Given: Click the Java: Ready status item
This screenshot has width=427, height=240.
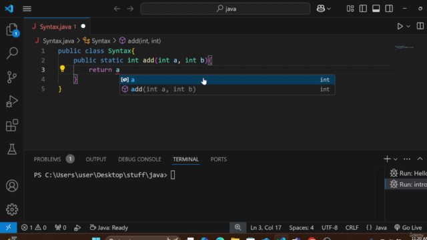Looking at the screenshot, I should click(109, 227).
